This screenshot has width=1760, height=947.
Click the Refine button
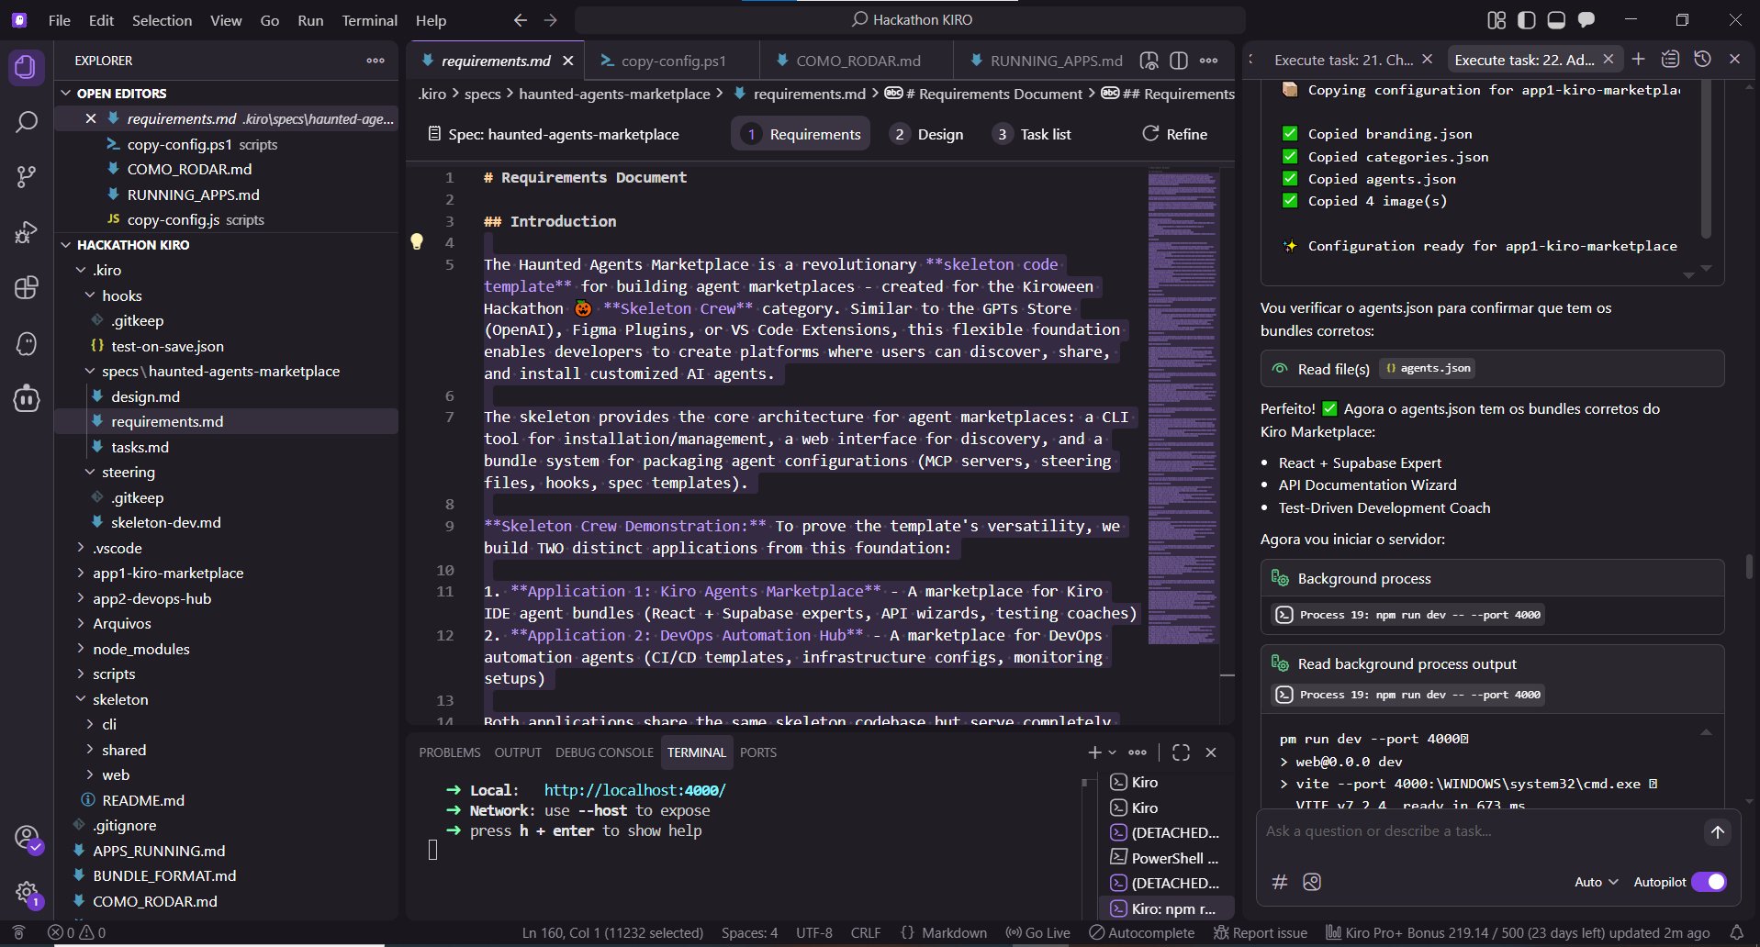click(x=1175, y=134)
